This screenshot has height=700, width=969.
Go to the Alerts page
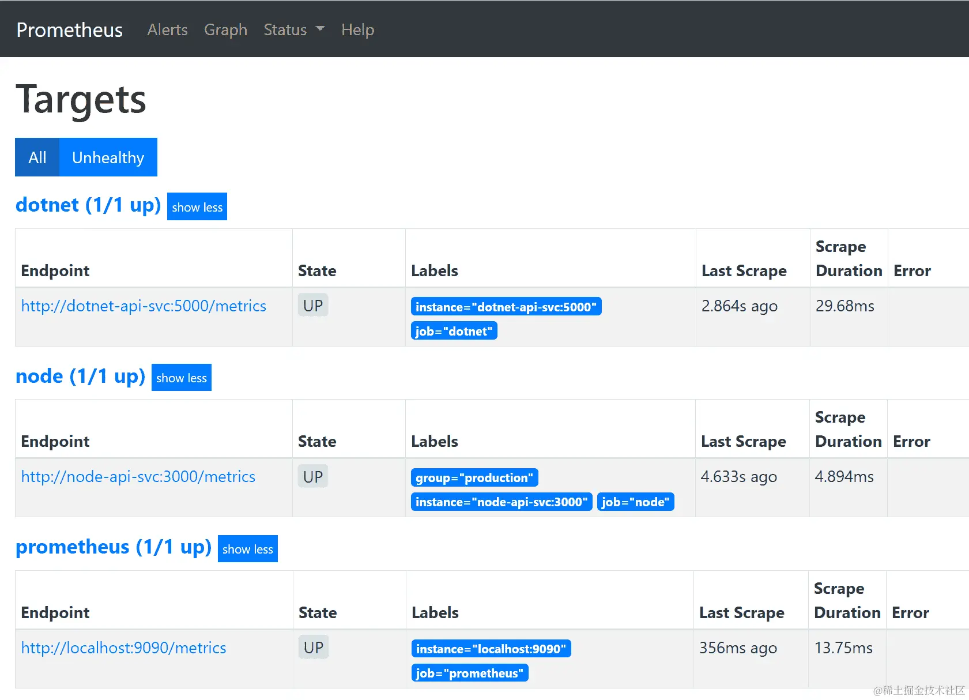click(x=167, y=29)
